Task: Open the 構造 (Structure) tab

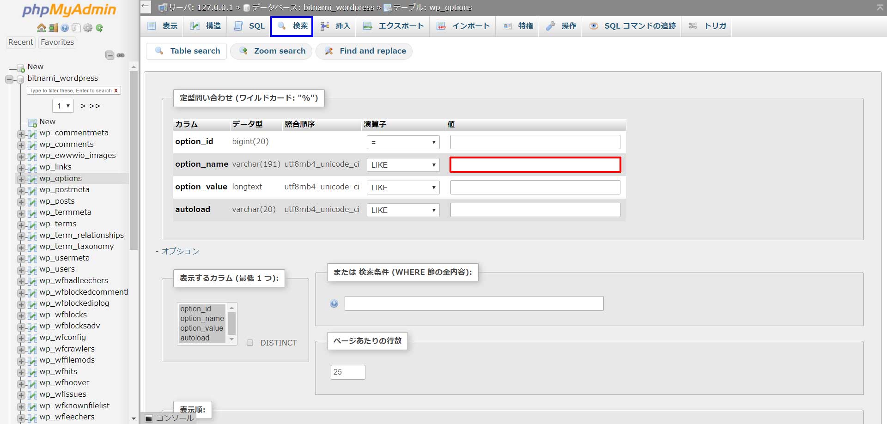Action: 206,26
